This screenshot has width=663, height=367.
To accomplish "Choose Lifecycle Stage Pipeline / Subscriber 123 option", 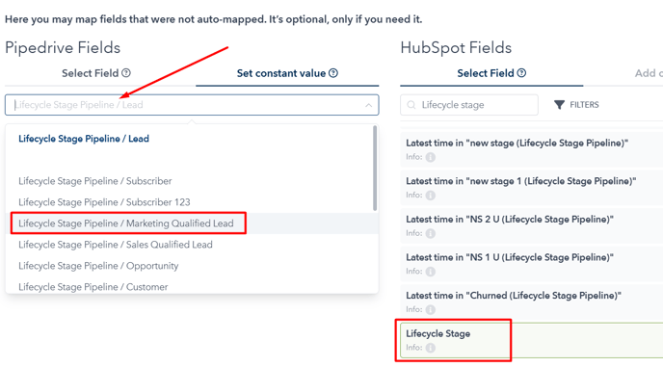I will tap(104, 202).
